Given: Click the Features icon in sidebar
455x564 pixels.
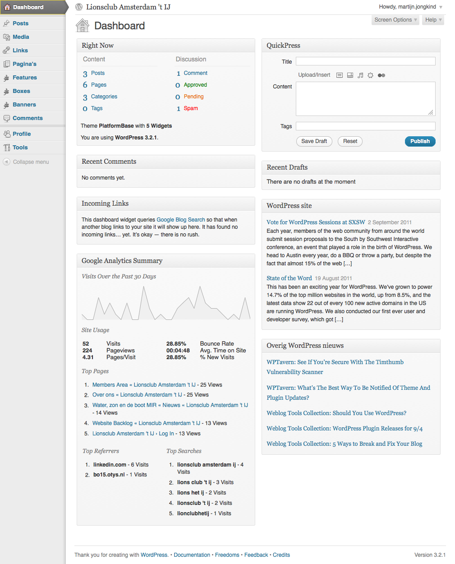Looking at the screenshot, I should (6, 78).
